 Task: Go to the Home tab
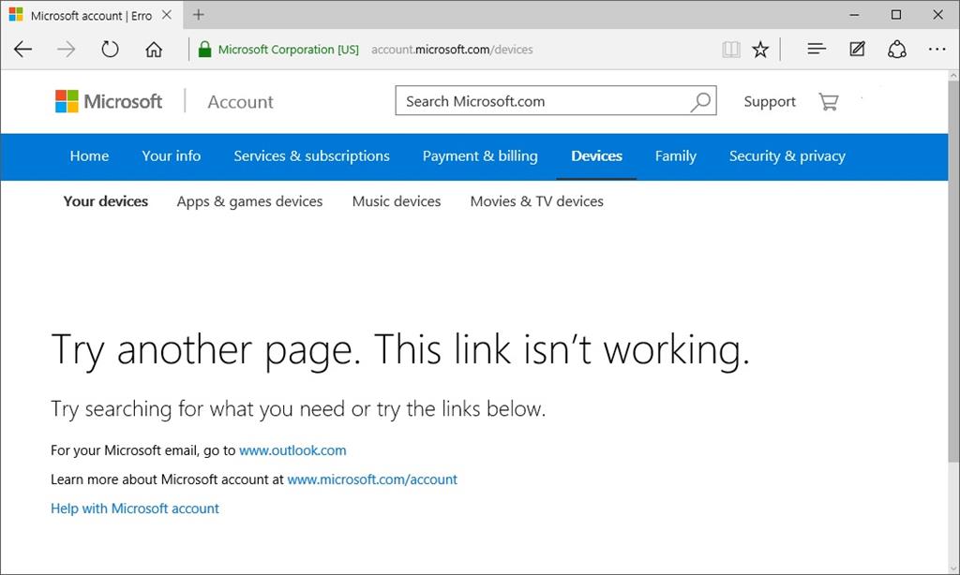click(x=89, y=156)
